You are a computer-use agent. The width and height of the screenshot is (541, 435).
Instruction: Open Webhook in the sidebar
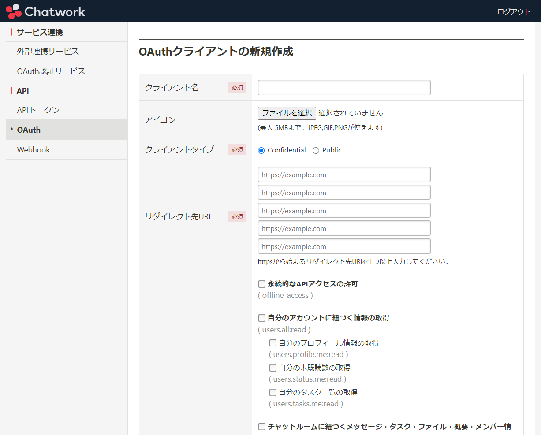(67, 150)
